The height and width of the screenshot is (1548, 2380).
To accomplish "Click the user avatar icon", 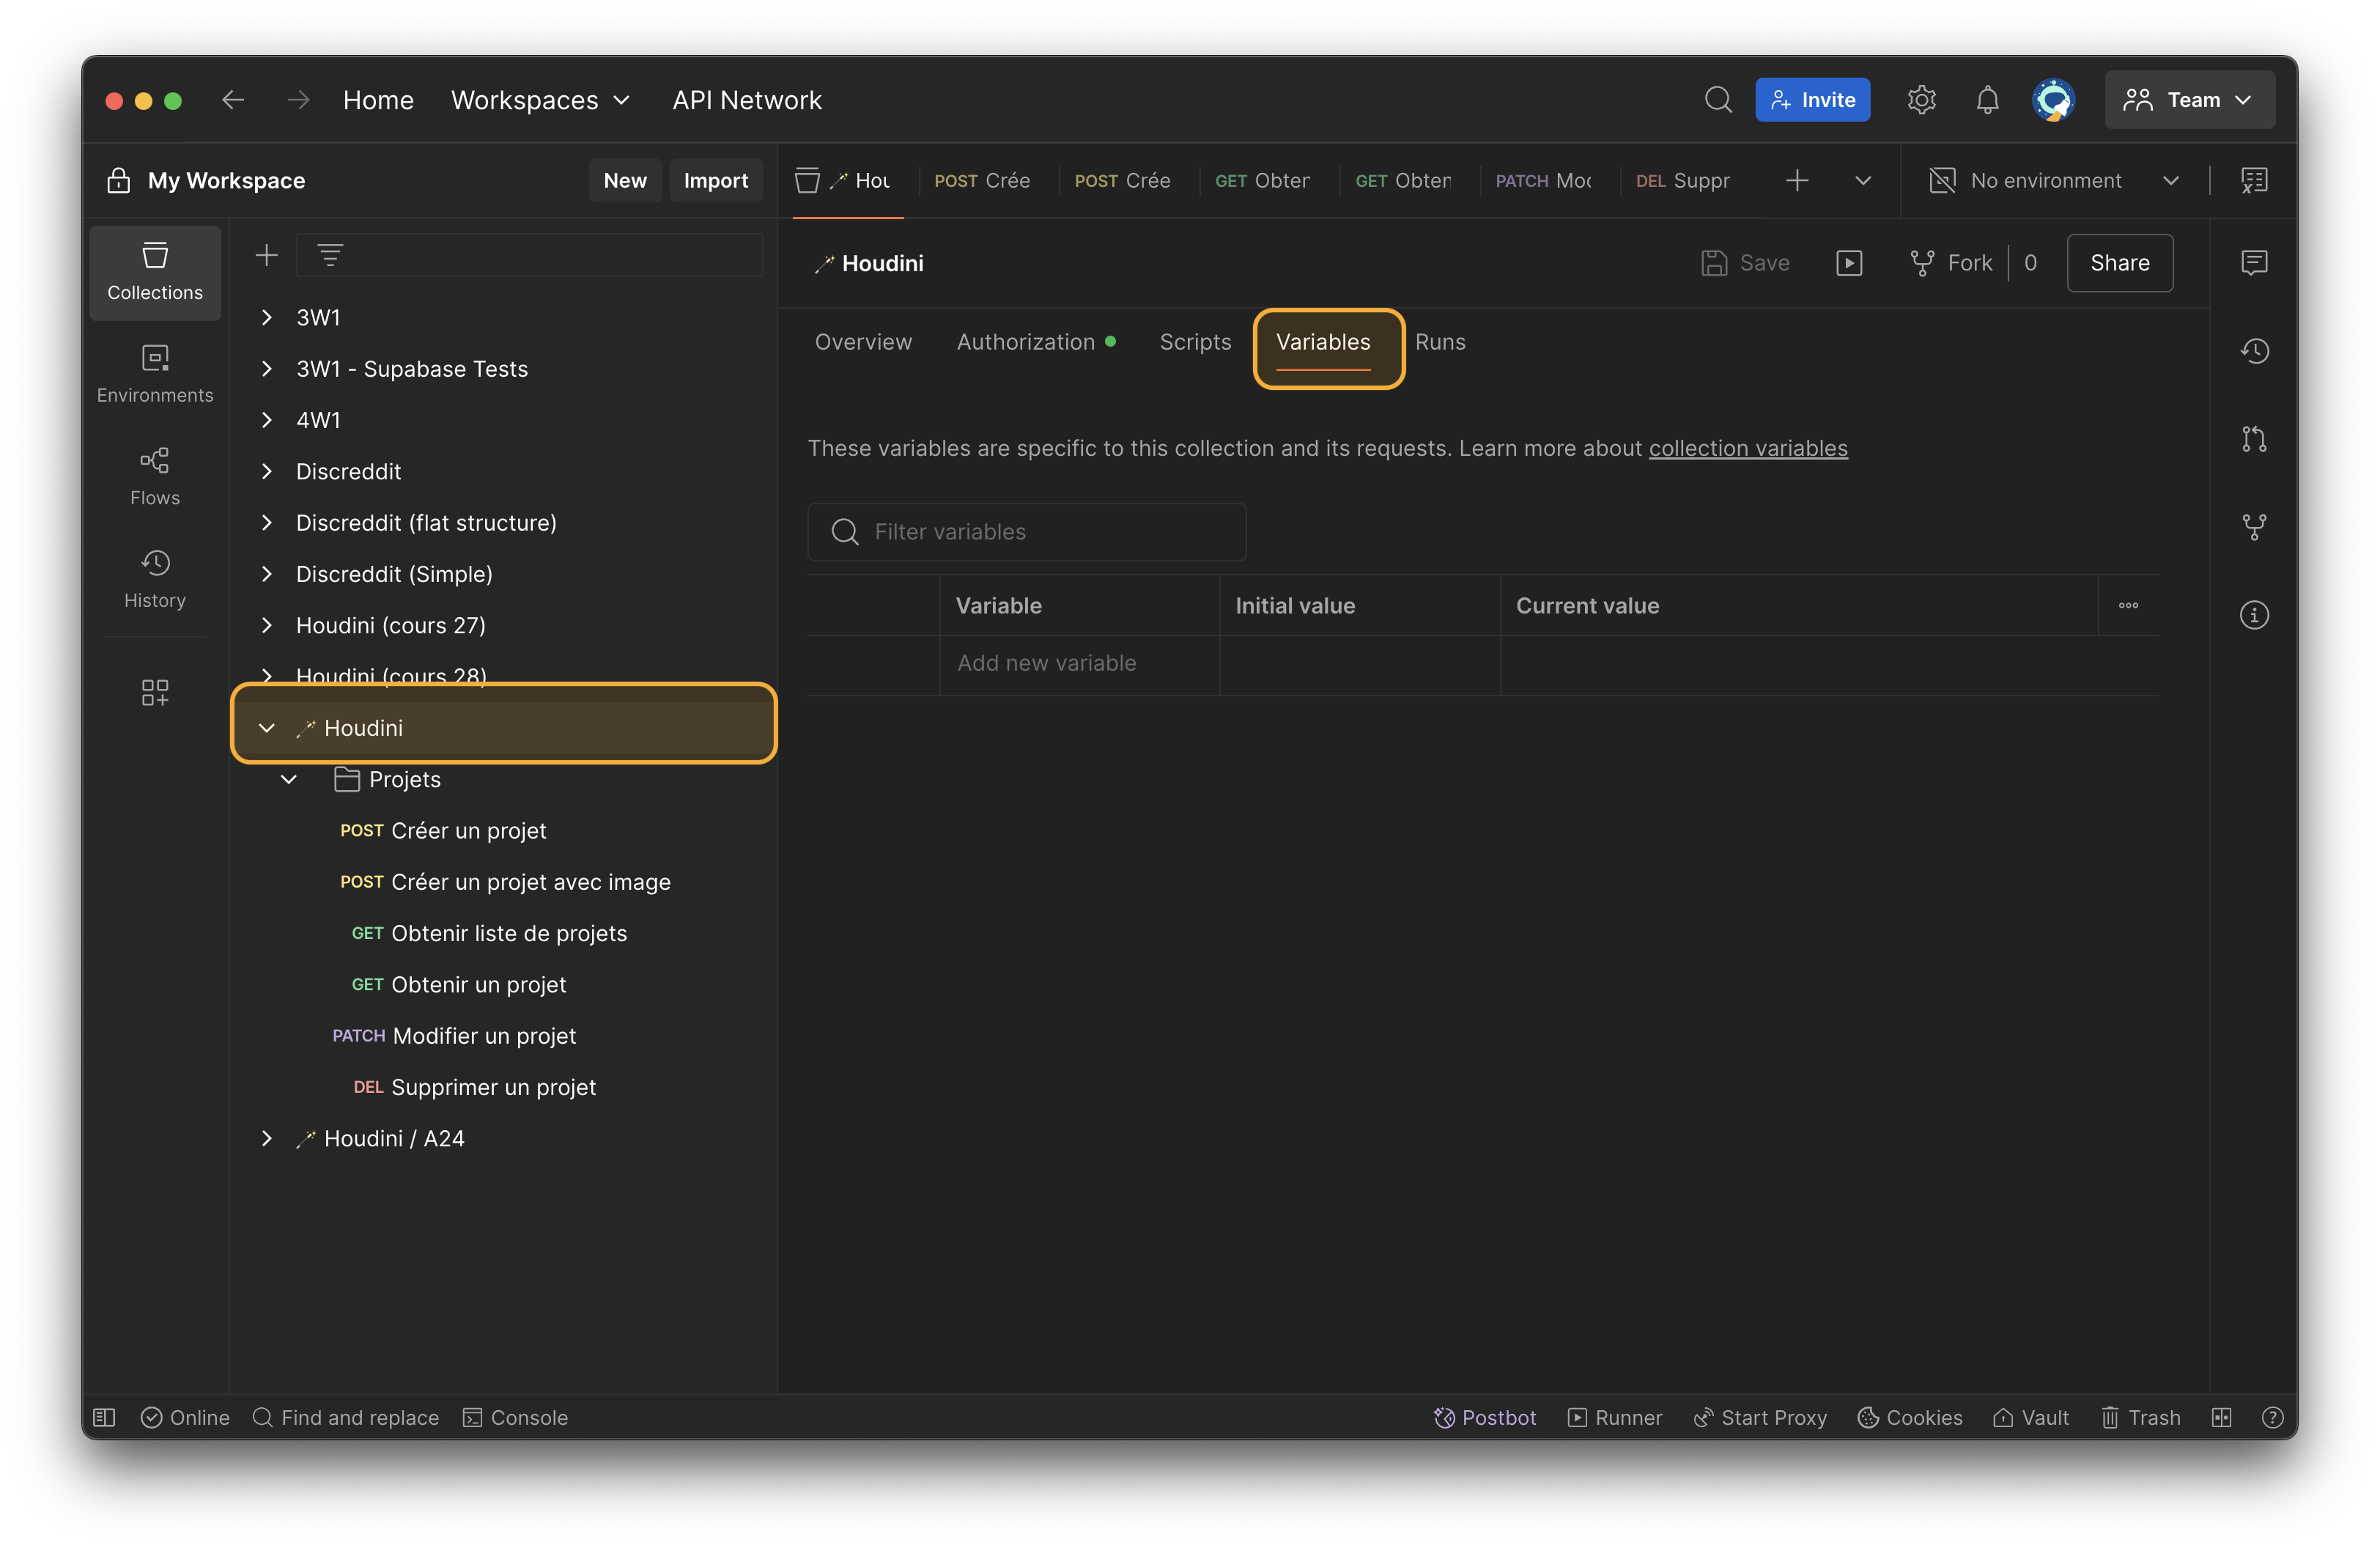I will (2053, 100).
